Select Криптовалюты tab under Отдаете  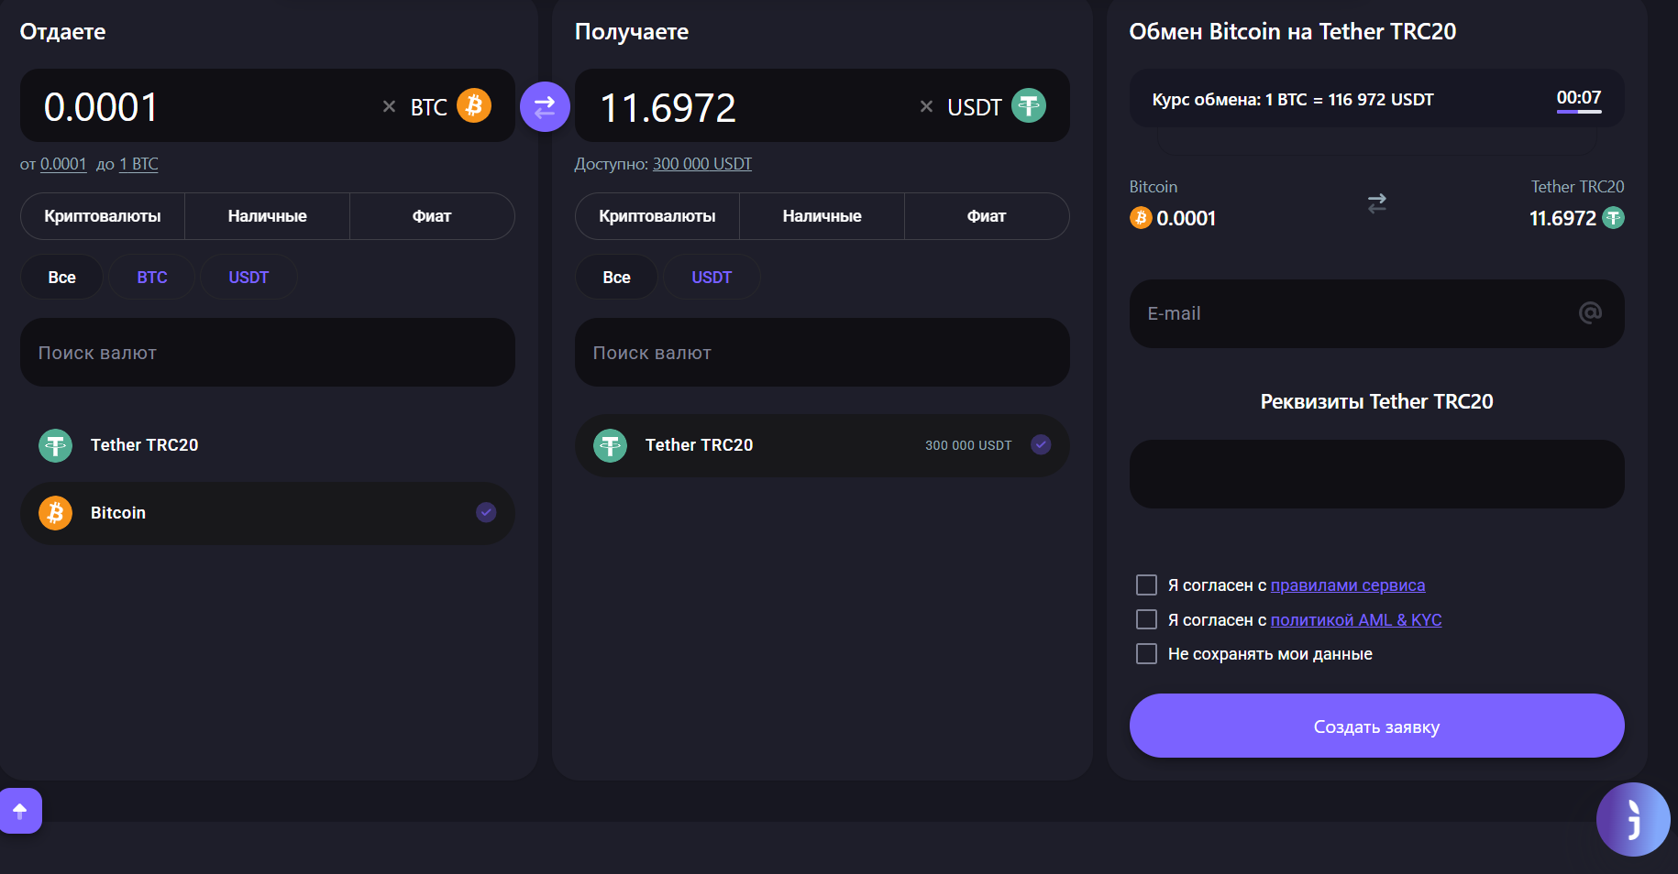click(103, 216)
